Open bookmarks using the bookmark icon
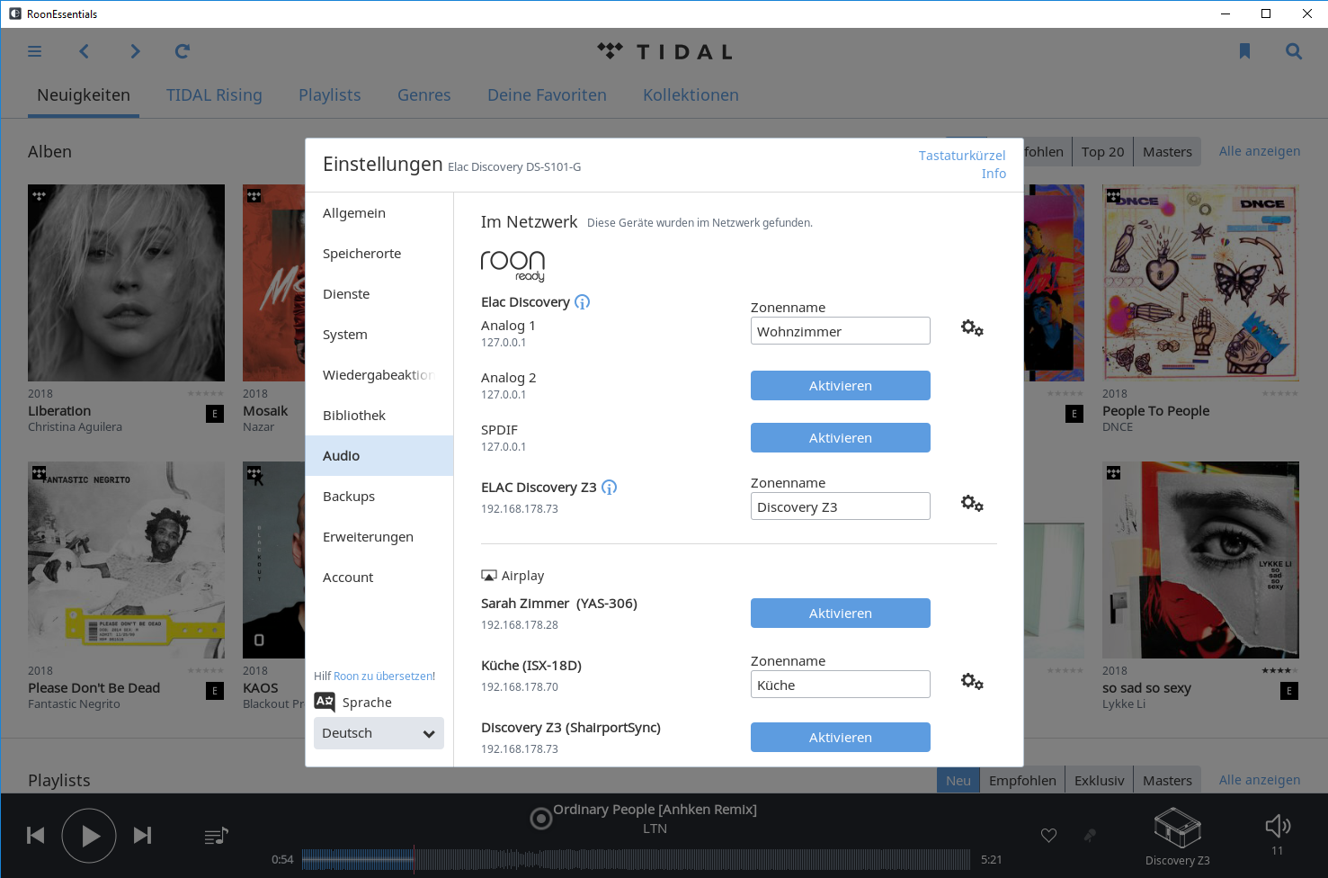This screenshot has height=878, width=1328. (1245, 51)
